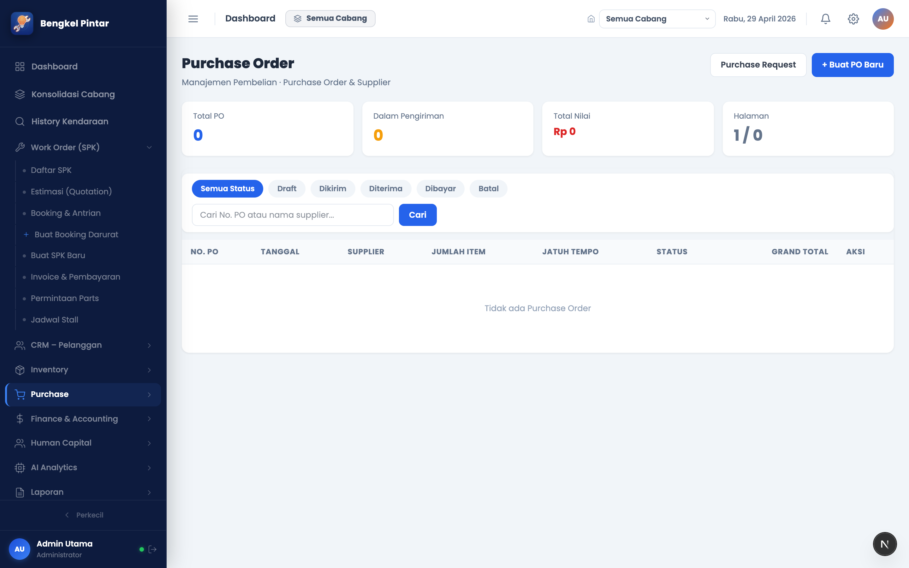
Task: Open Daftar SPK submenu item
Action: pyautogui.click(x=51, y=170)
